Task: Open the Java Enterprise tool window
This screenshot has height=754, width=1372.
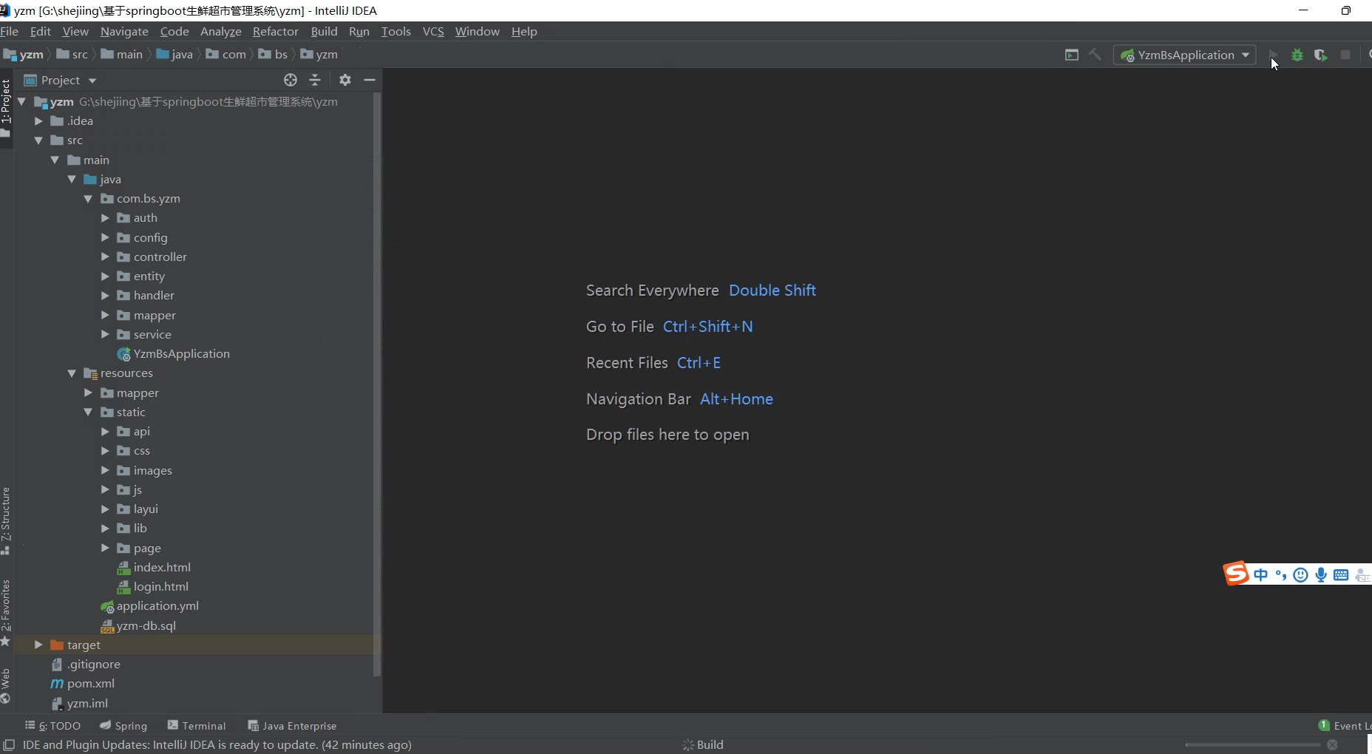Action: [292, 725]
